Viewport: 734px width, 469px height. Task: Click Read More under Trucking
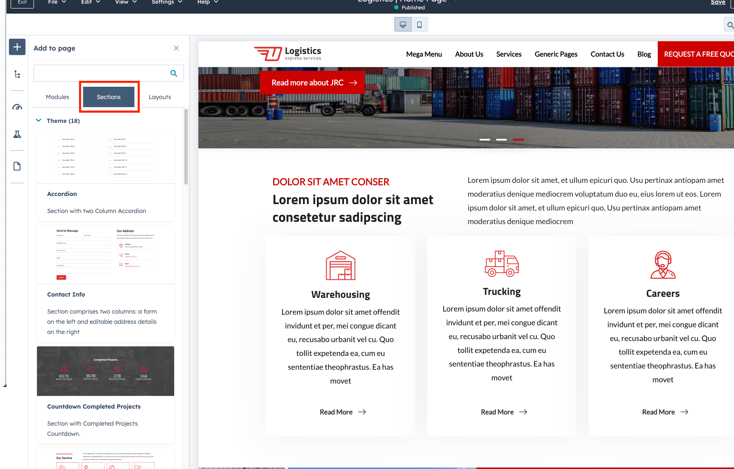504,412
